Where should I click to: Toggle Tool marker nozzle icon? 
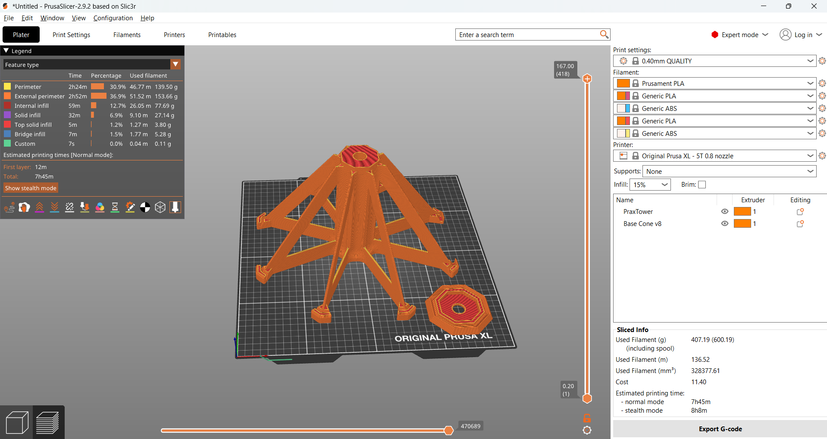175,207
